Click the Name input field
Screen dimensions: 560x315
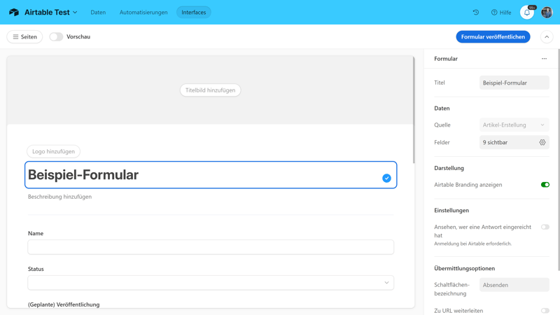click(211, 247)
